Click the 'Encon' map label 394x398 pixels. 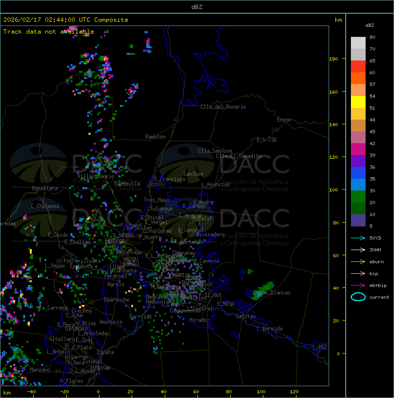[x=284, y=120]
